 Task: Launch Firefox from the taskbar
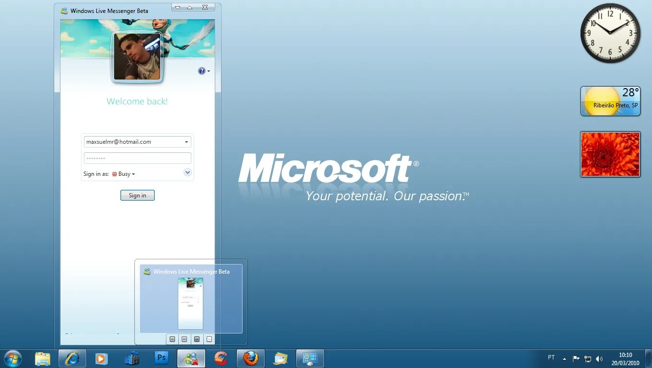[251, 358]
